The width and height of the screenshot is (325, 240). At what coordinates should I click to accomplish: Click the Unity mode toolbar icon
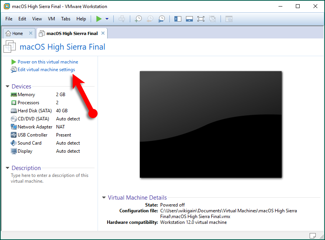coord(212,19)
